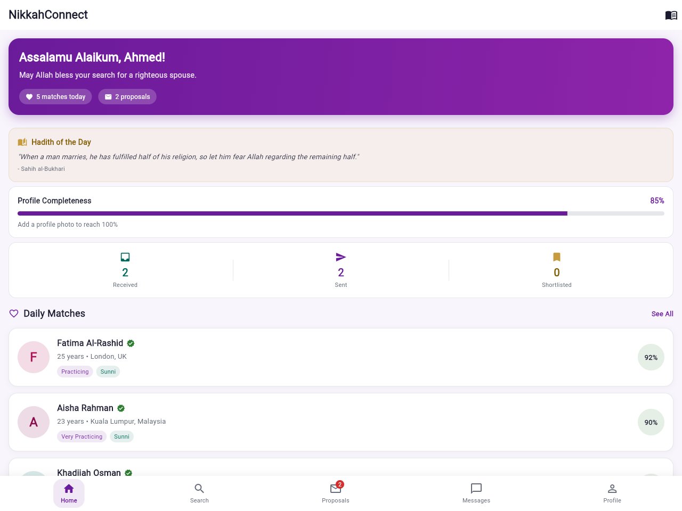Click the 85% completeness value
The height and width of the screenshot is (511, 682).
tap(657, 201)
